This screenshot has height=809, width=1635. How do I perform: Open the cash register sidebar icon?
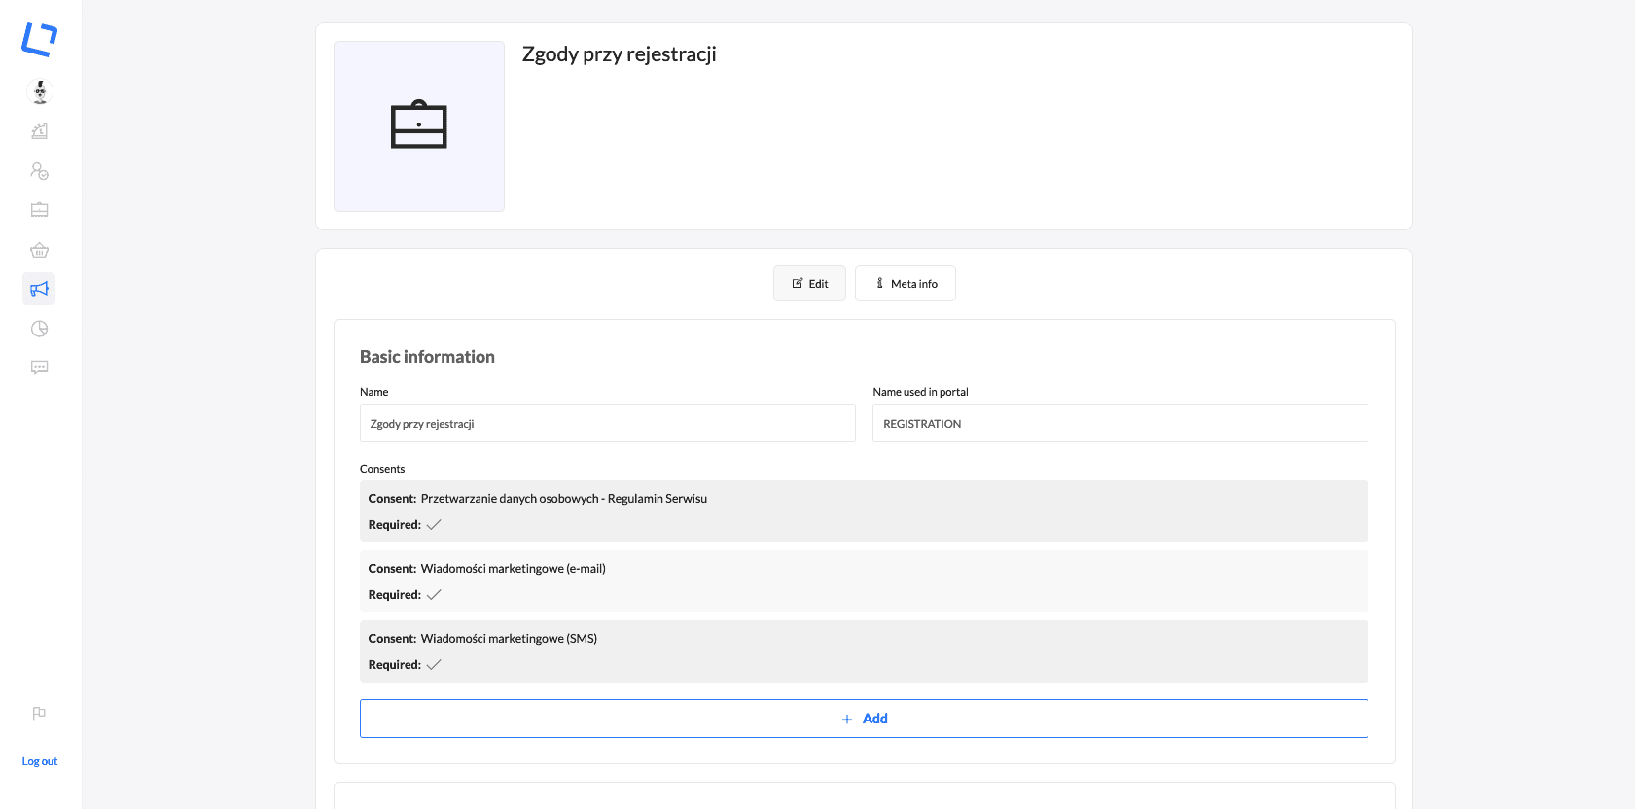tap(40, 131)
